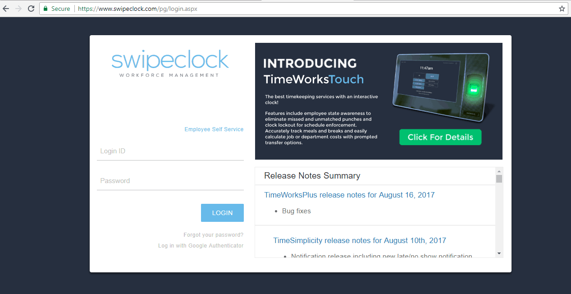Focus the Login ID field
Image resolution: width=571 pixels, height=294 pixels.
170,152
